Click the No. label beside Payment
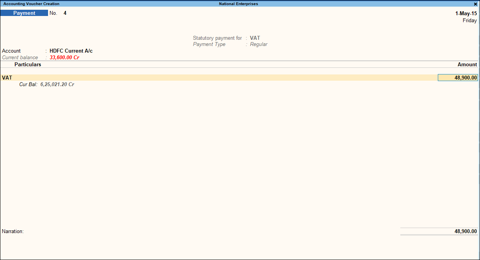Image resolution: width=480 pixels, height=260 pixels. (53, 13)
